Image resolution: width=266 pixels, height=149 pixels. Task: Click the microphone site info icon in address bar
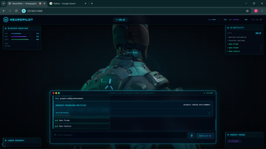coord(23,11)
